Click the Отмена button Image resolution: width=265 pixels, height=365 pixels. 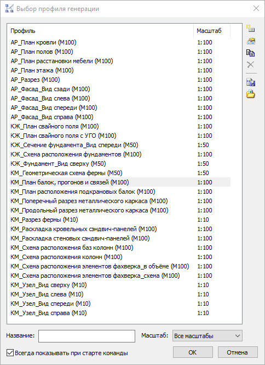238,352
